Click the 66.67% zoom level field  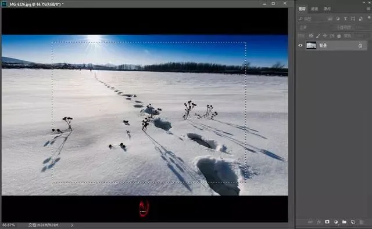pos(9,225)
